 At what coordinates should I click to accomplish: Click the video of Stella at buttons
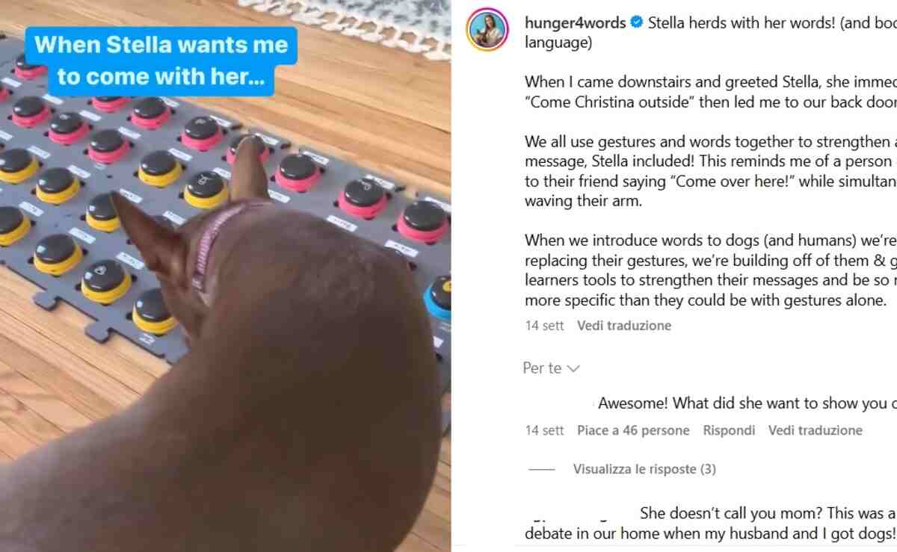point(225,276)
